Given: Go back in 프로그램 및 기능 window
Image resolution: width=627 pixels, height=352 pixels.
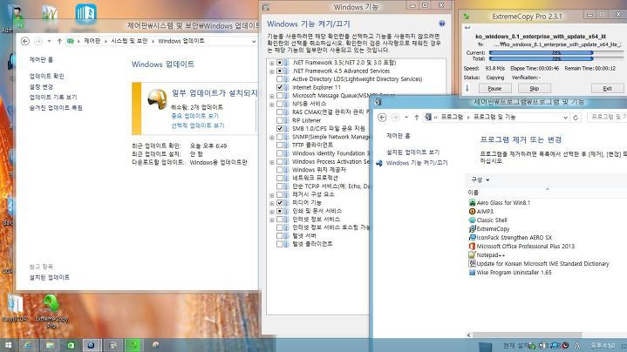Looking at the screenshot, I should 382,117.
